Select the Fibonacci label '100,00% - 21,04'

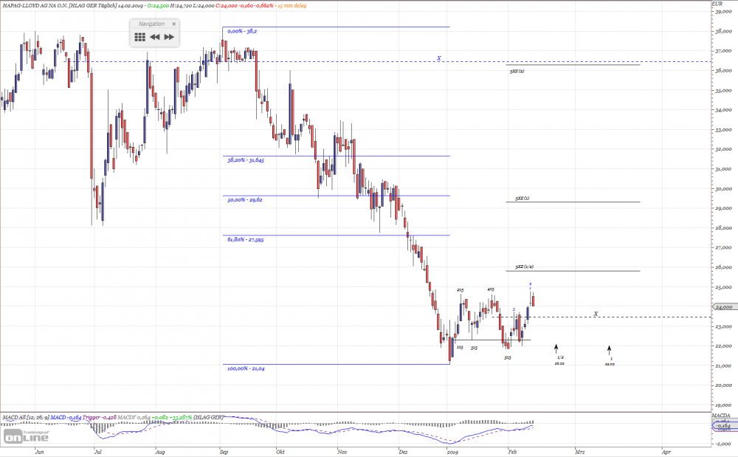click(246, 369)
